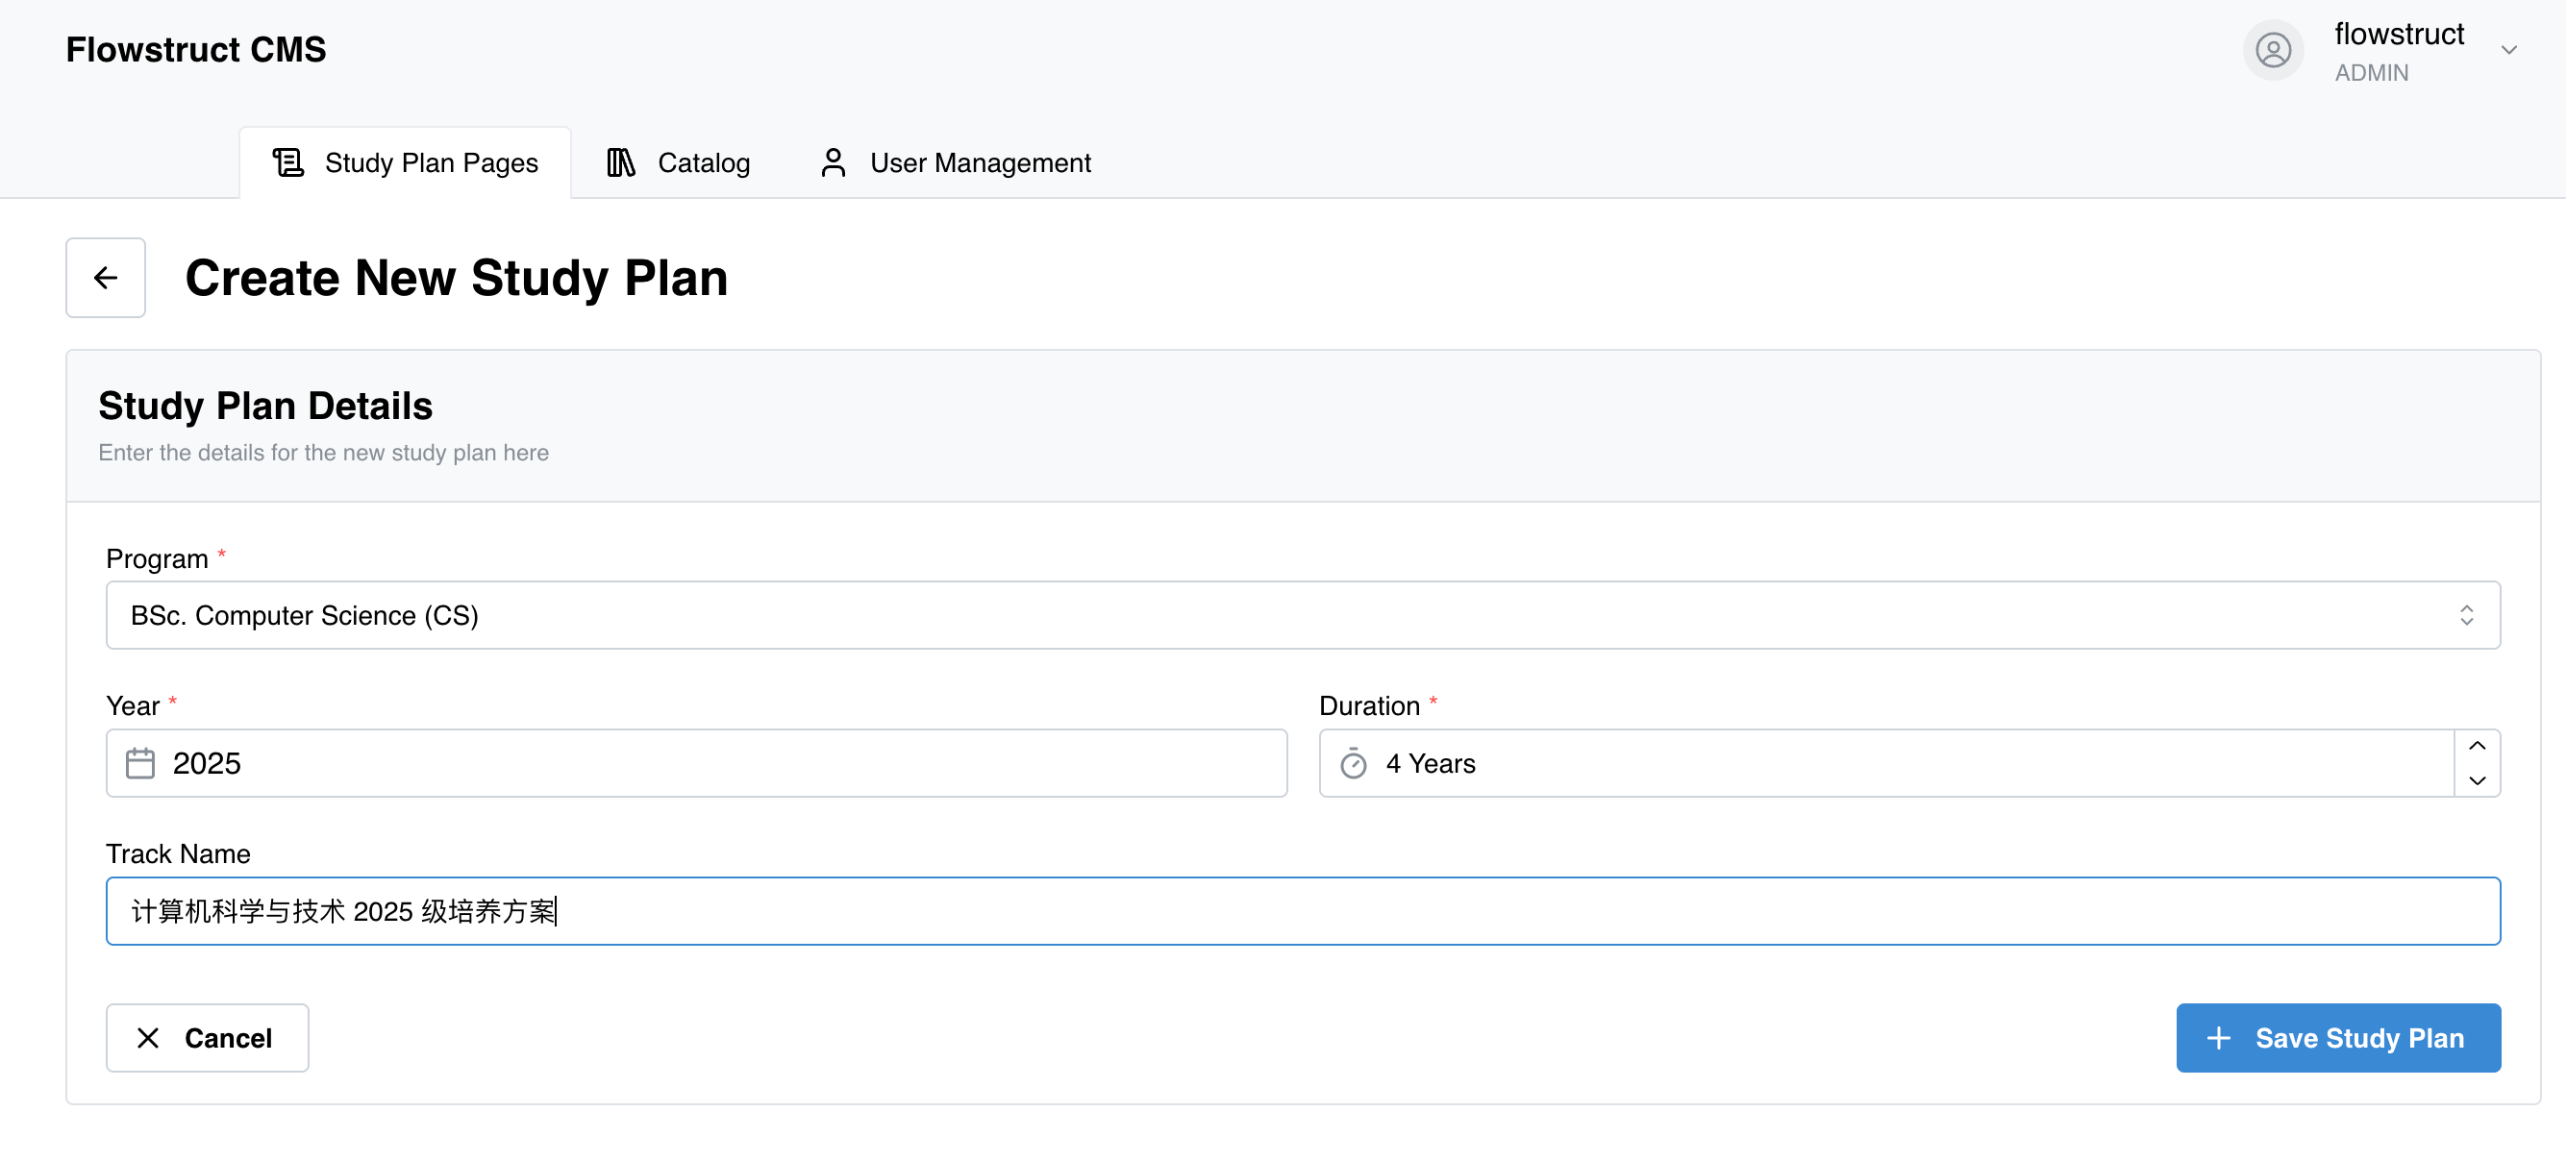Increase Duration with the up stepper
The width and height of the screenshot is (2567, 1161).
2477,746
